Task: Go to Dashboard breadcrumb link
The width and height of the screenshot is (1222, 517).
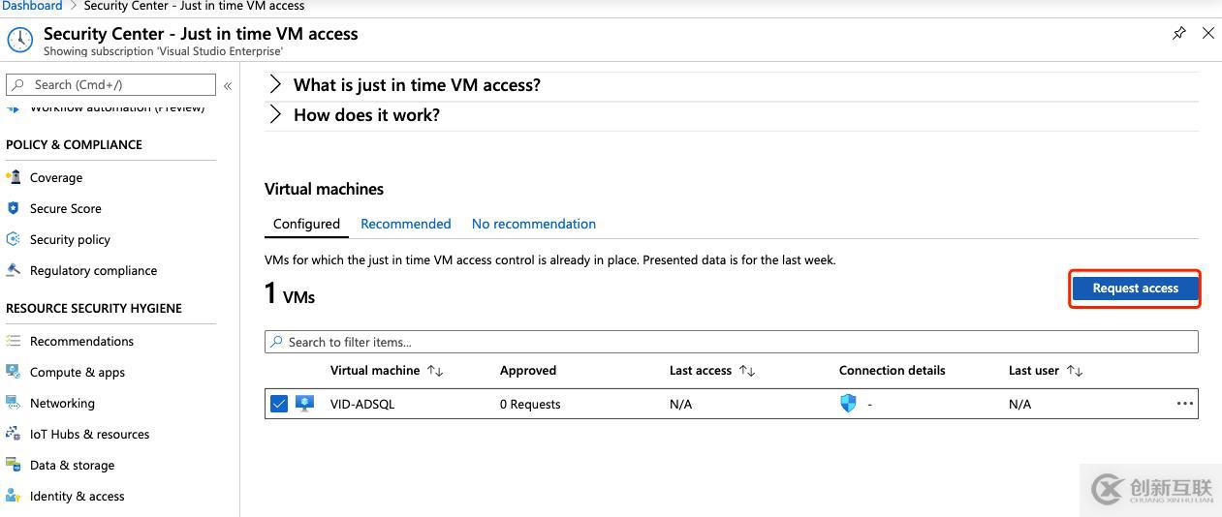Action: [x=32, y=6]
